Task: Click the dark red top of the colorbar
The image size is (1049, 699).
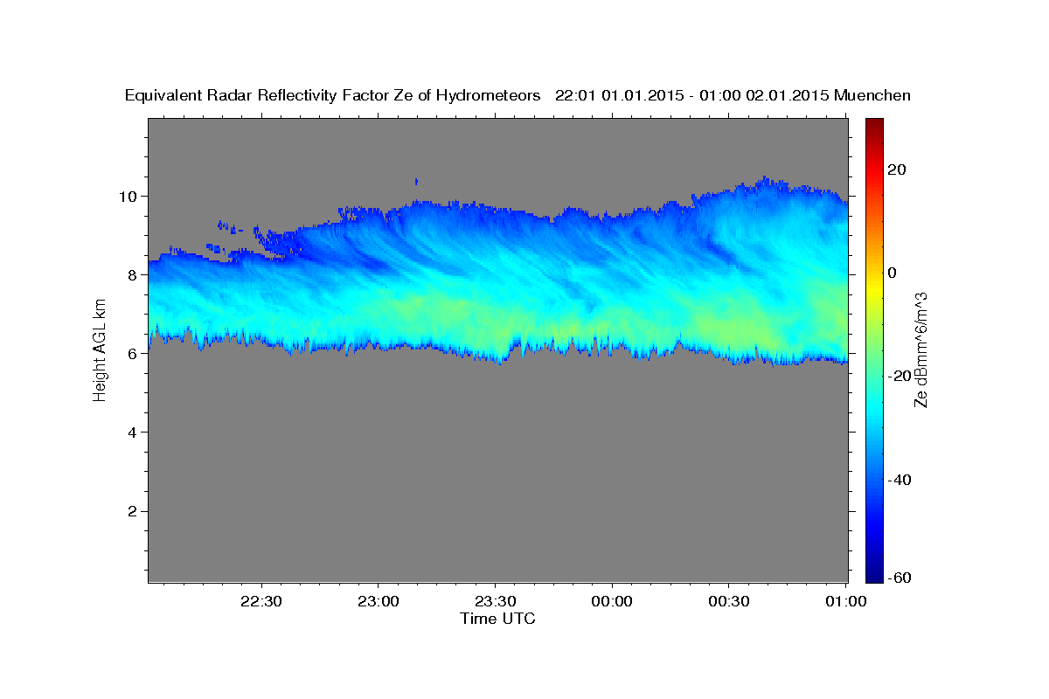Action: click(874, 124)
